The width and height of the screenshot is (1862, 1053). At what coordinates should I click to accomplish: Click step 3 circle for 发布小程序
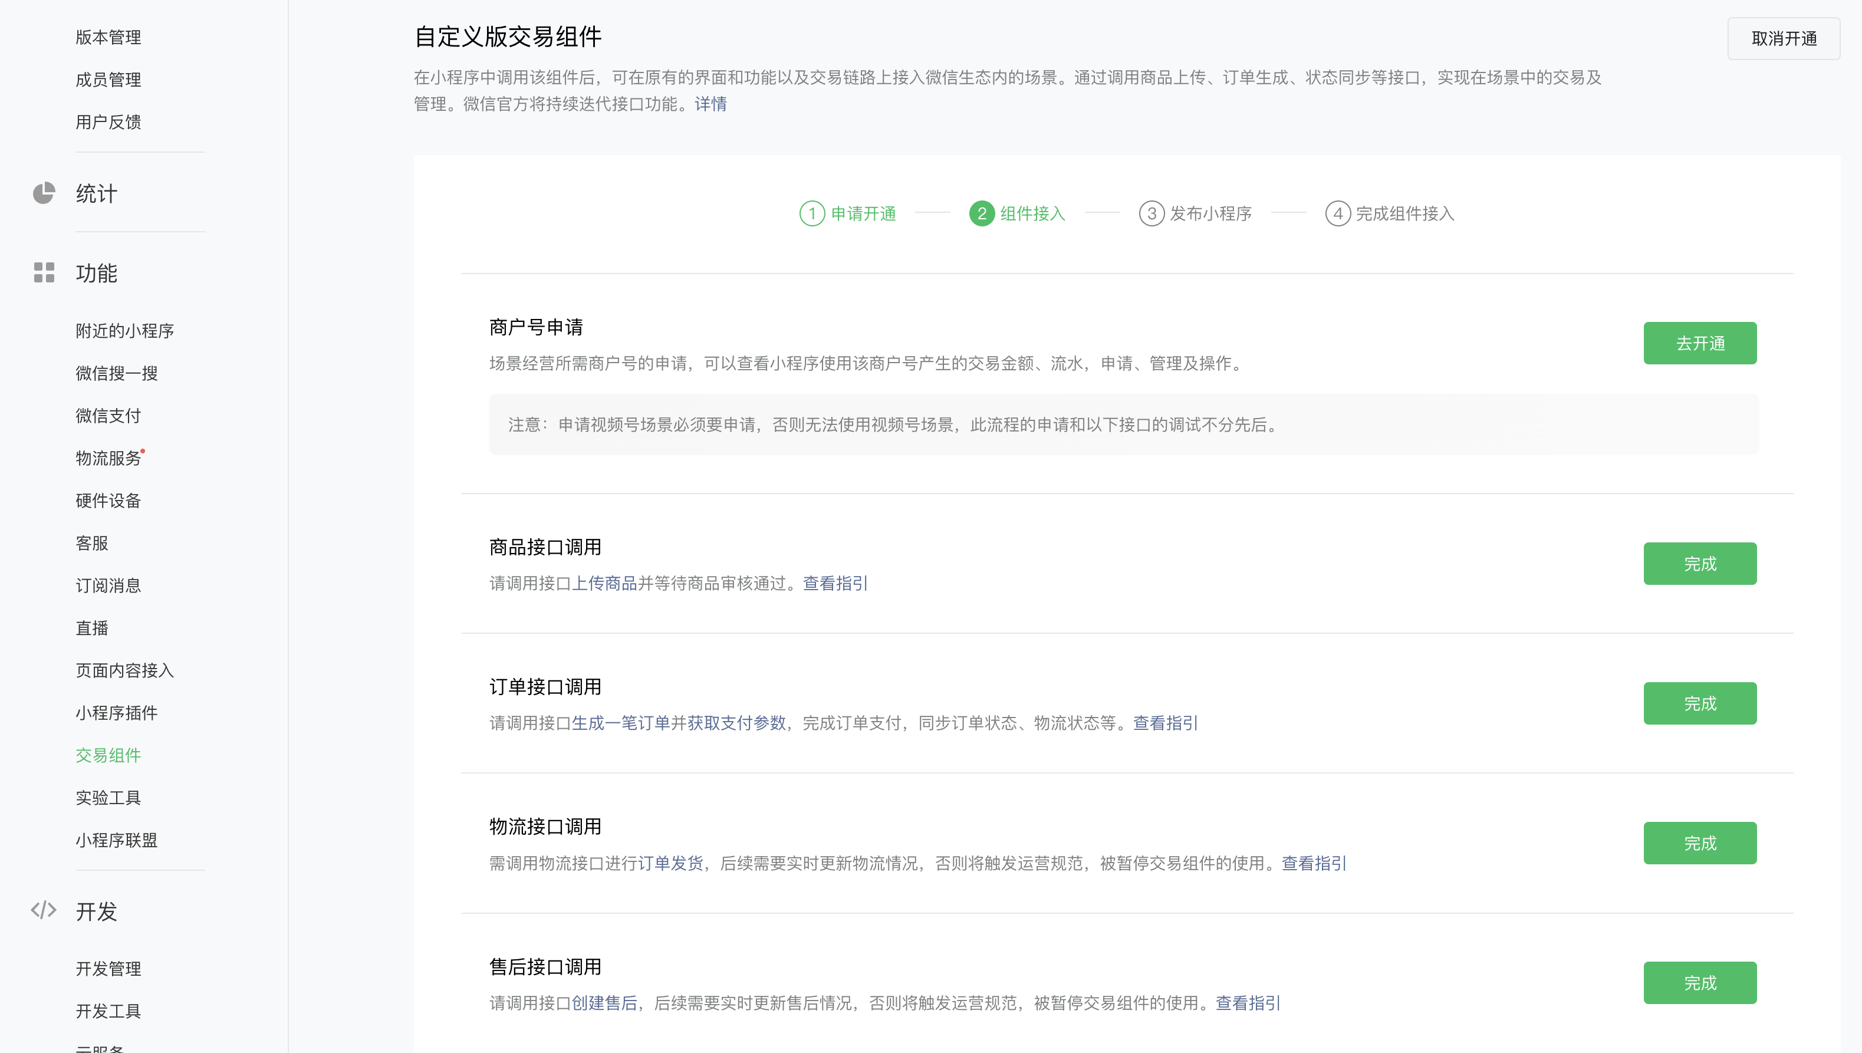pyautogui.click(x=1151, y=213)
